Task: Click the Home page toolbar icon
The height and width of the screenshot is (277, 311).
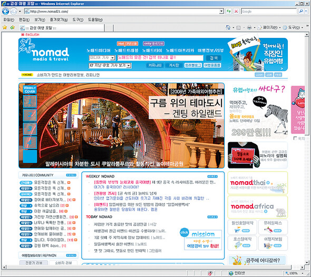Action: pos(228,27)
